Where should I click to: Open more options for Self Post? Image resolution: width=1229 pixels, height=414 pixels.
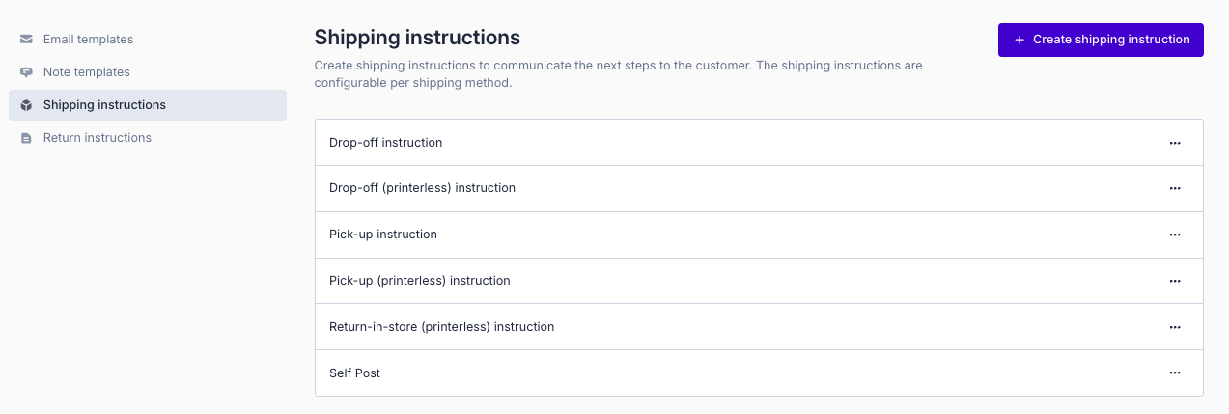point(1175,373)
